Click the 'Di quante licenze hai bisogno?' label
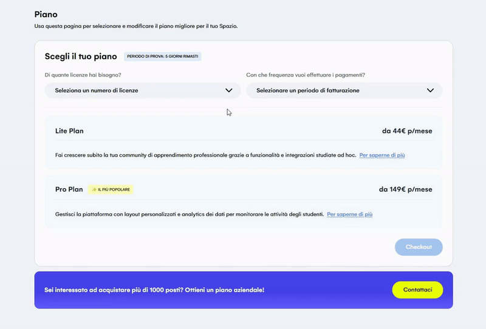Viewport: 486px width, 329px height. click(x=83, y=75)
